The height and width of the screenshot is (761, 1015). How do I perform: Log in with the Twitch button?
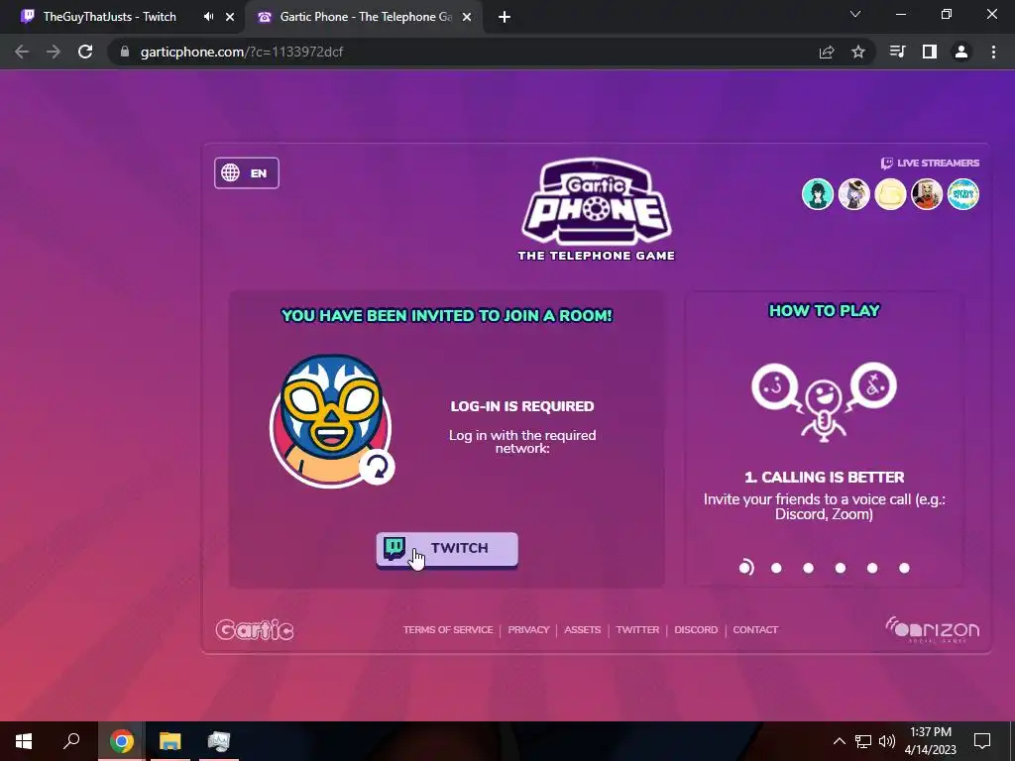point(447,549)
